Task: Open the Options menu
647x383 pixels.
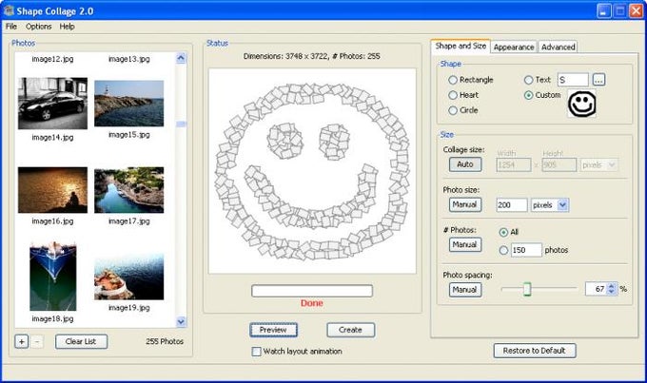Action: click(38, 27)
